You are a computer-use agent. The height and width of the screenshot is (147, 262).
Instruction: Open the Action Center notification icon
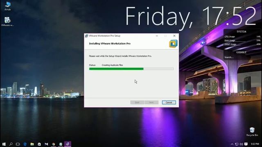click(x=246, y=144)
